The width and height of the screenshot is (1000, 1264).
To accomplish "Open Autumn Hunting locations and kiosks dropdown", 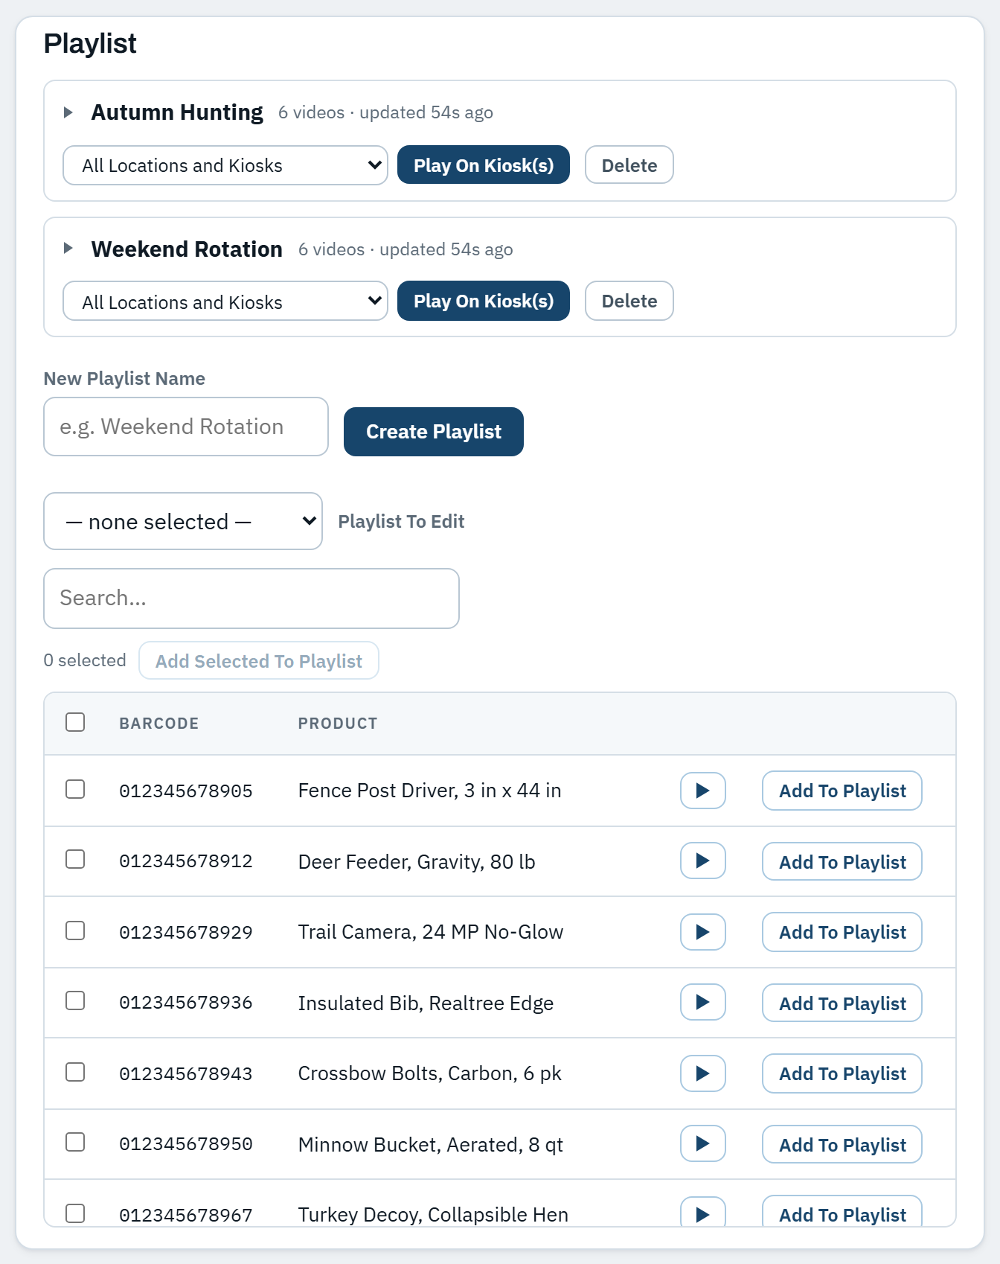I will tap(225, 165).
